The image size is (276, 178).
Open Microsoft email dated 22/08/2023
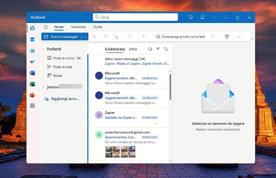(128, 98)
